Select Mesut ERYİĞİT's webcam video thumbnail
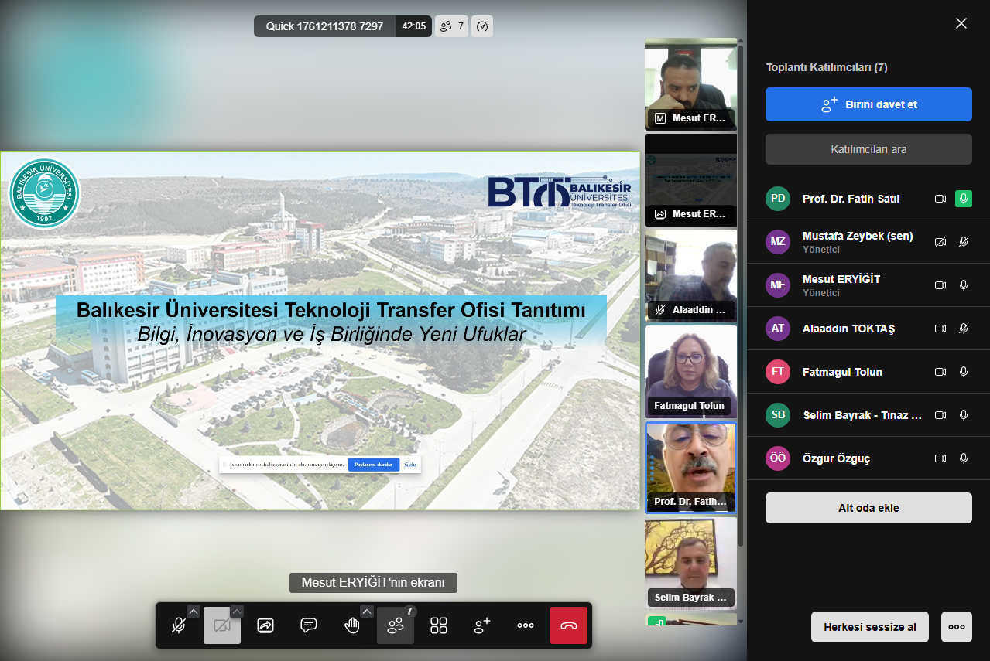Viewport: 990px width, 661px height. point(690,83)
